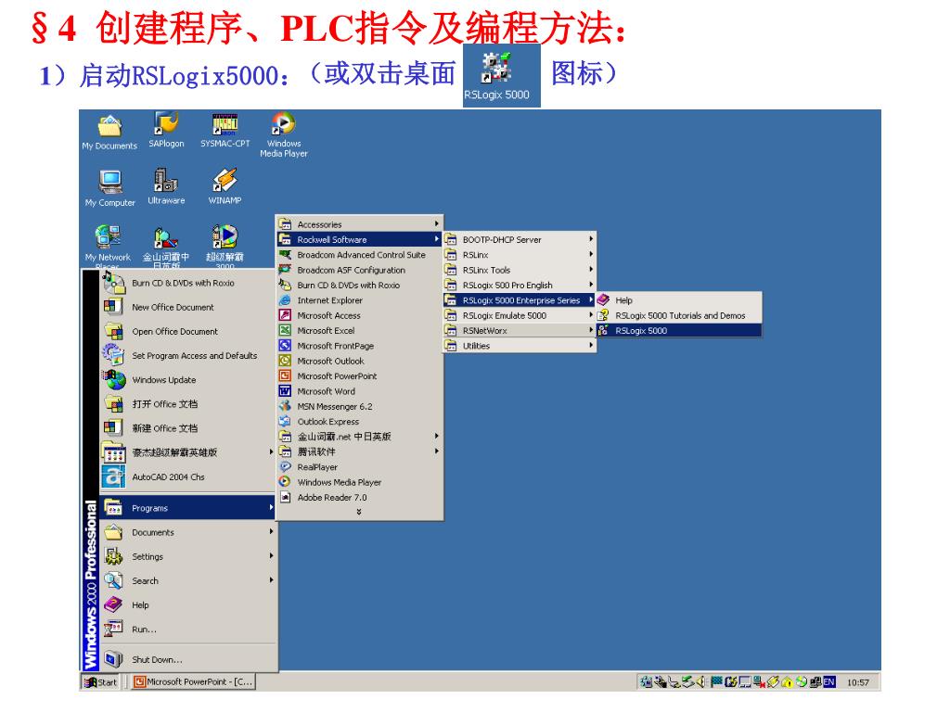Click the Broadcom ASF Configuration icon
Screen dimensions: 950x712
point(285,270)
